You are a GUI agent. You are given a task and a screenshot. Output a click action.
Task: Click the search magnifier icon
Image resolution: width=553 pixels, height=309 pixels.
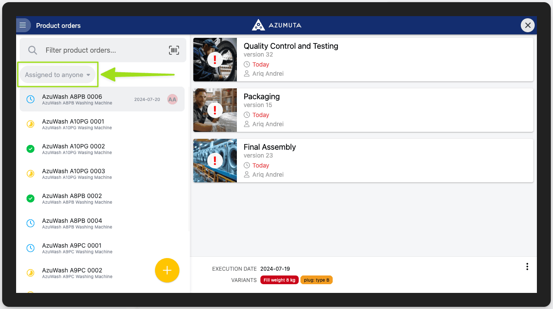click(x=32, y=50)
